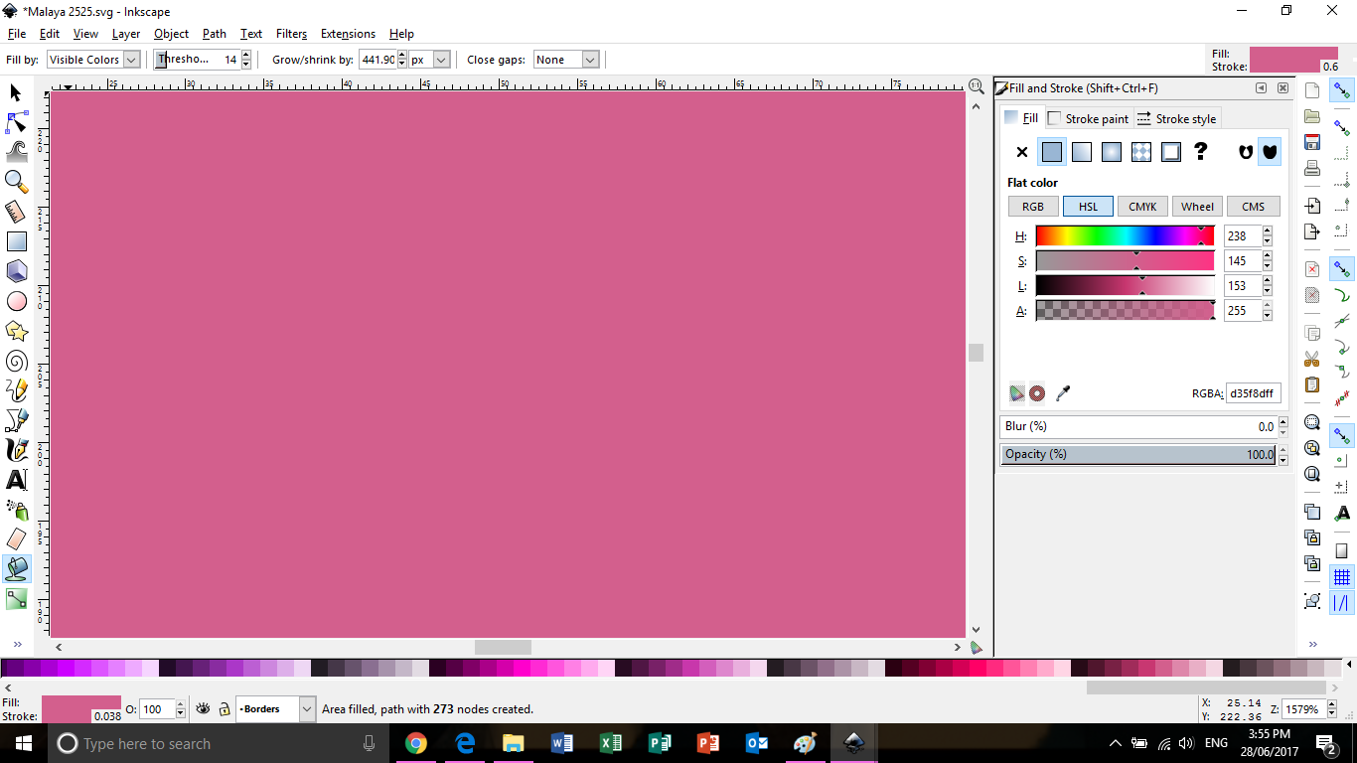Switch to RGB color mode
Viewport: 1357px width, 763px height.
pos(1033,207)
